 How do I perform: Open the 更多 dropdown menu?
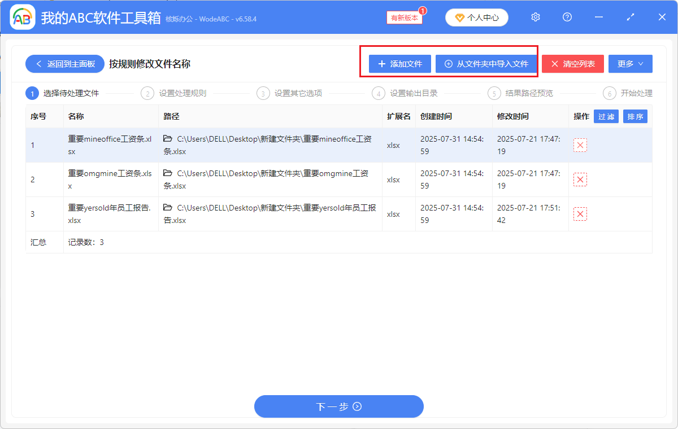click(x=630, y=63)
